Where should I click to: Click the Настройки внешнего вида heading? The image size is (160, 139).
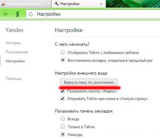(x=81, y=73)
